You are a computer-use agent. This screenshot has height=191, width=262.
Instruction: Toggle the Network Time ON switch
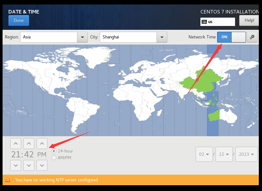tap(232, 37)
